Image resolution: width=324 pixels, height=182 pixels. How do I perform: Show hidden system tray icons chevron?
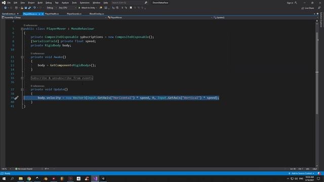(x=288, y=178)
